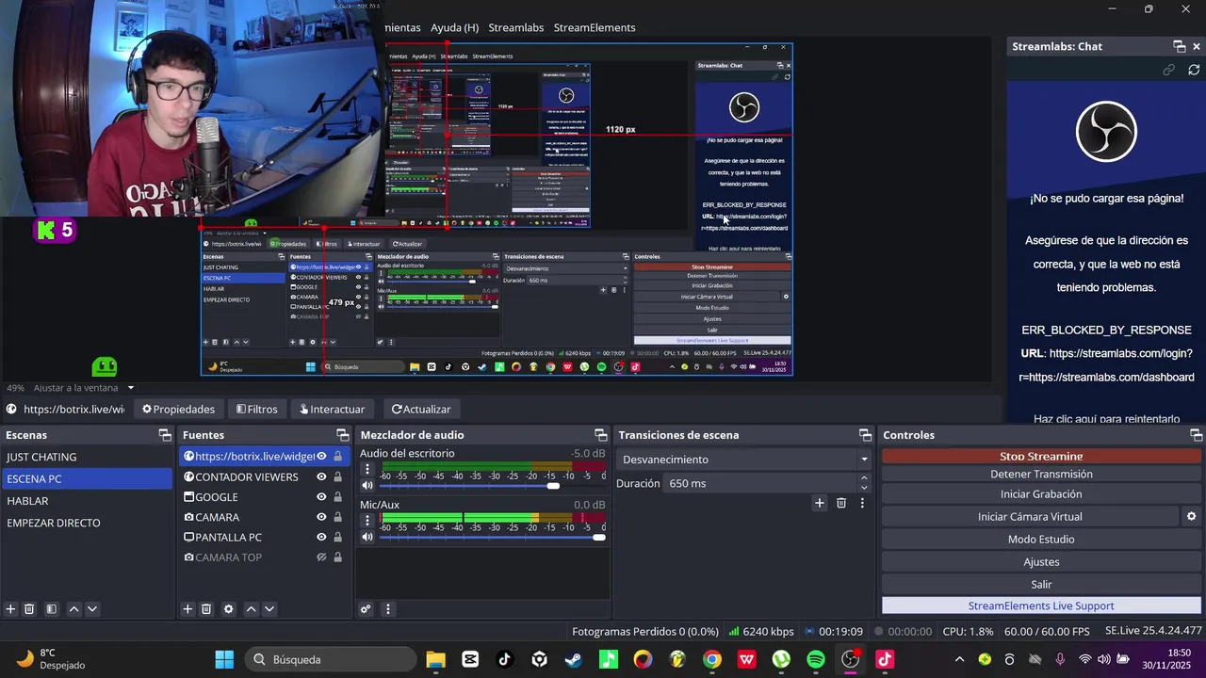Move the scene up in Escenas panel

[73, 609]
